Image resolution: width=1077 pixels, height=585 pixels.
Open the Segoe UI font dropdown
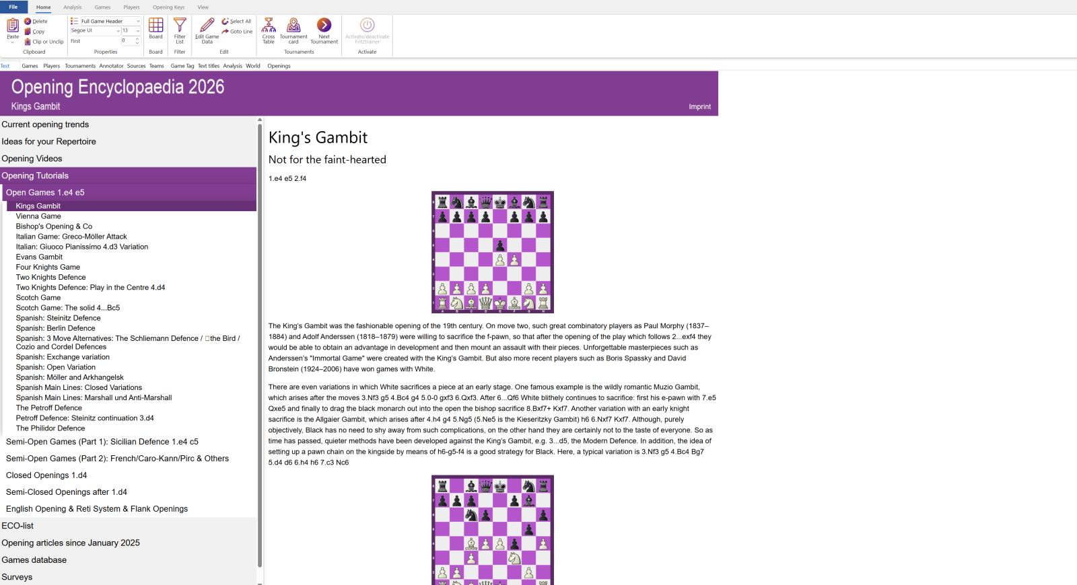coord(118,31)
